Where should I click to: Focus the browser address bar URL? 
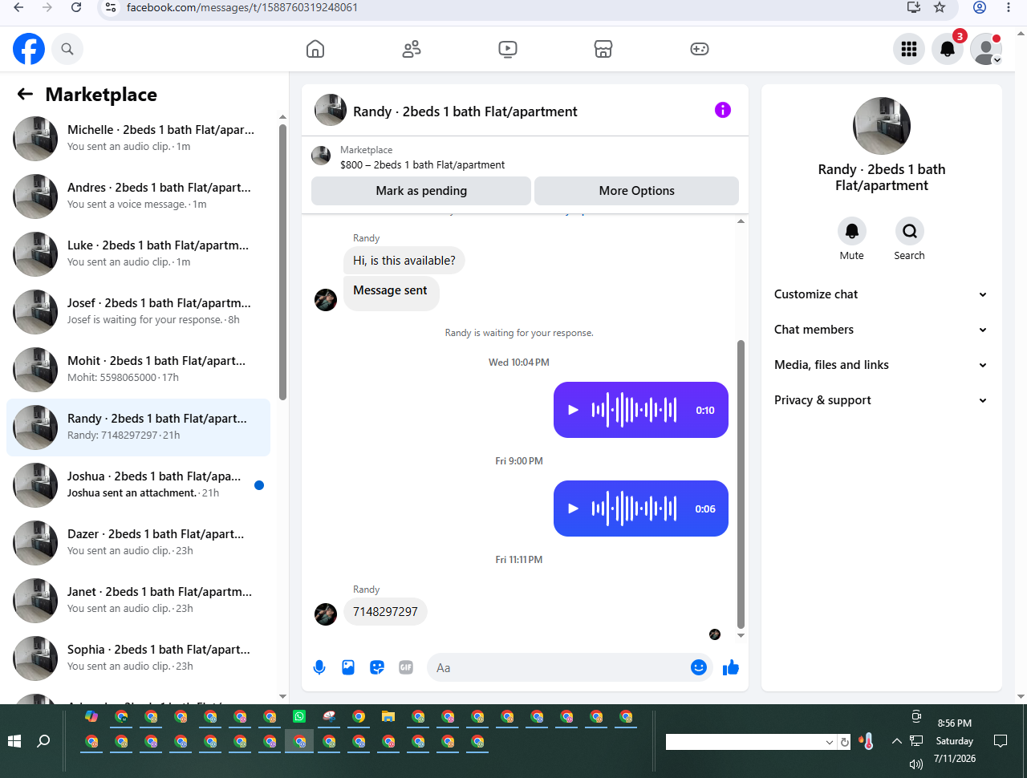tap(242, 7)
